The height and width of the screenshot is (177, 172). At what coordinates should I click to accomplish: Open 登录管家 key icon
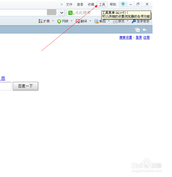coord(134,21)
